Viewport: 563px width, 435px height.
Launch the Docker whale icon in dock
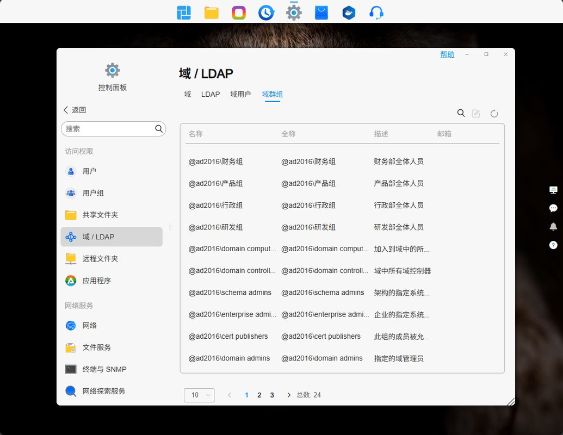point(349,13)
